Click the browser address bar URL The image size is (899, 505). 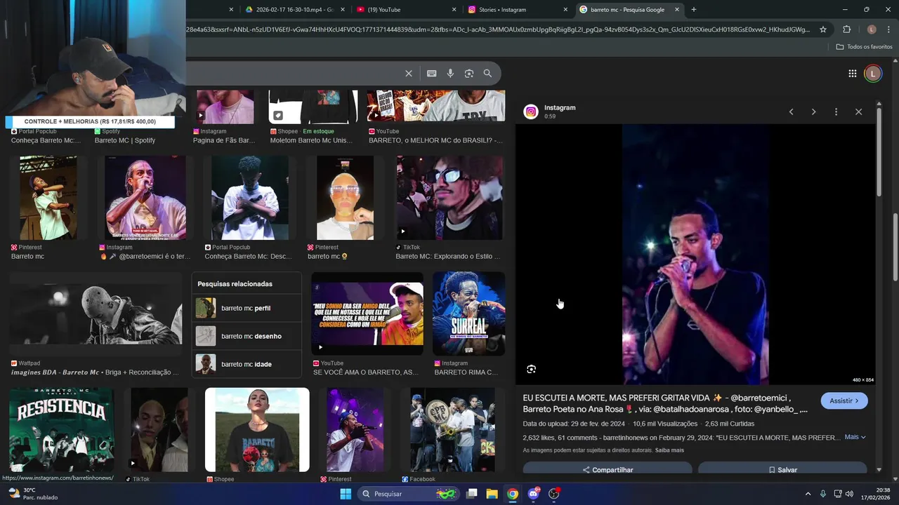tap(497, 29)
